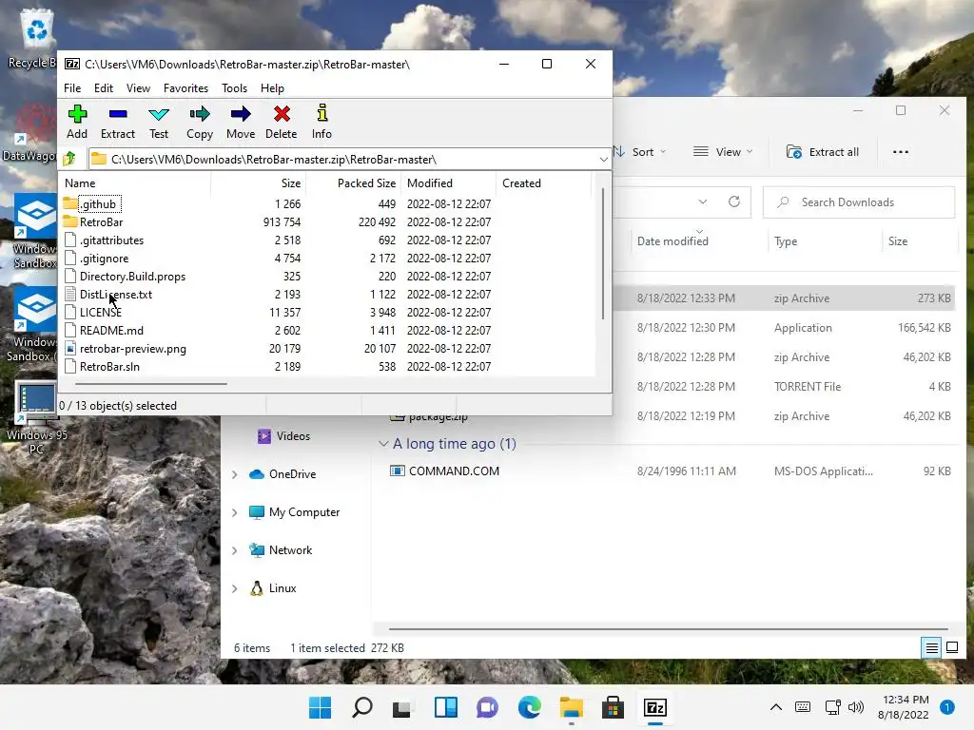The width and height of the screenshot is (974, 730).
Task: Expand My Computer in navigation pane
Action: [235, 512]
